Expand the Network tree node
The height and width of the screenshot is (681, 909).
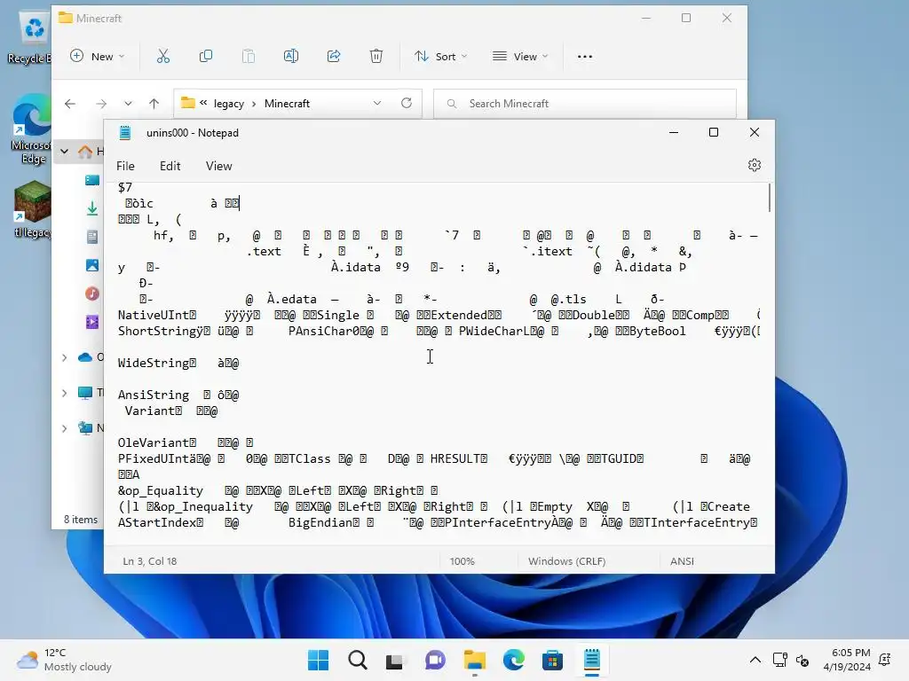point(64,428)
